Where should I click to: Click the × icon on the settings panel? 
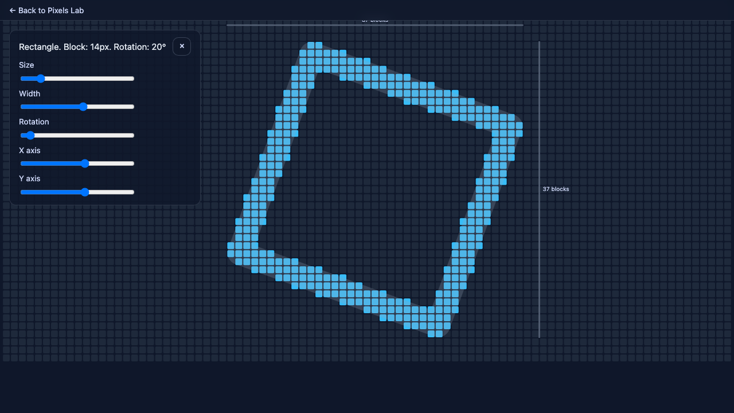click(182, 46)
